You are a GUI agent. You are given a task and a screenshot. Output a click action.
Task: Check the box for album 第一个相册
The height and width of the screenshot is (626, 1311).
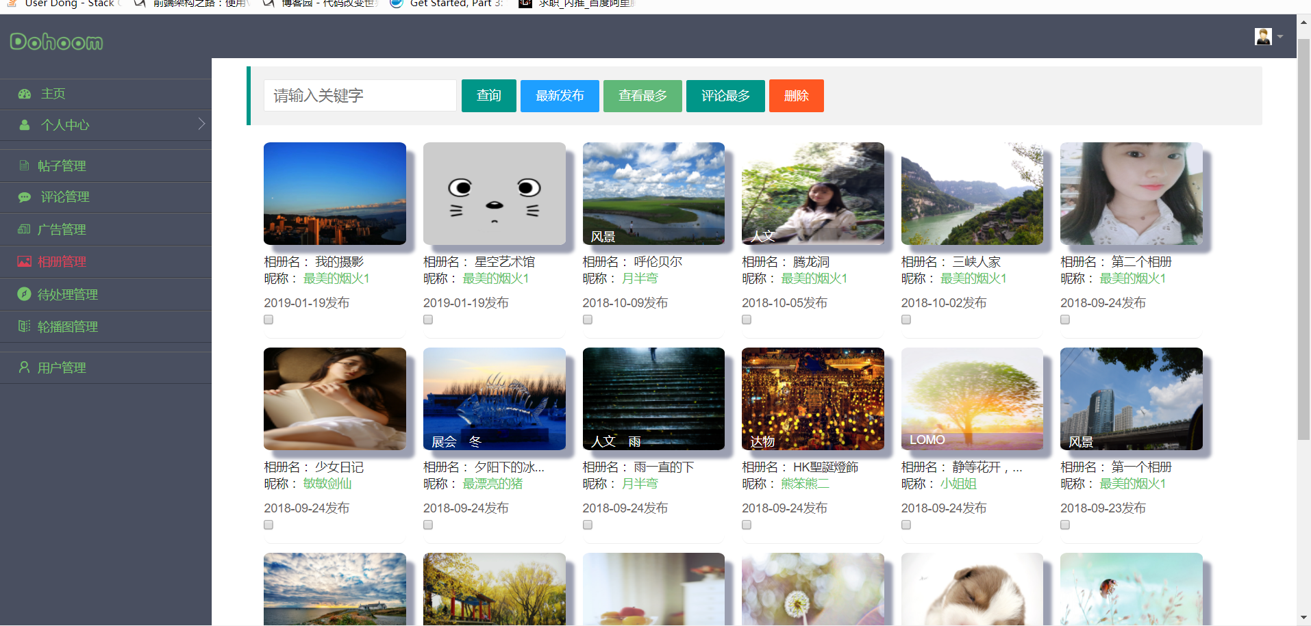click(1065, 525)
